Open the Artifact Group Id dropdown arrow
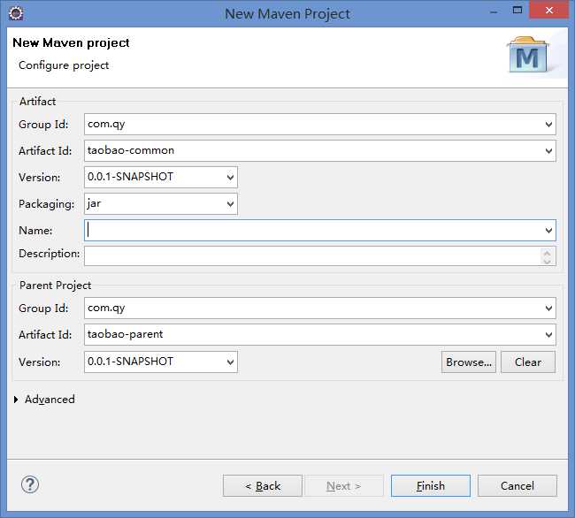The image size is (575, 518). (x=548, y=125)
